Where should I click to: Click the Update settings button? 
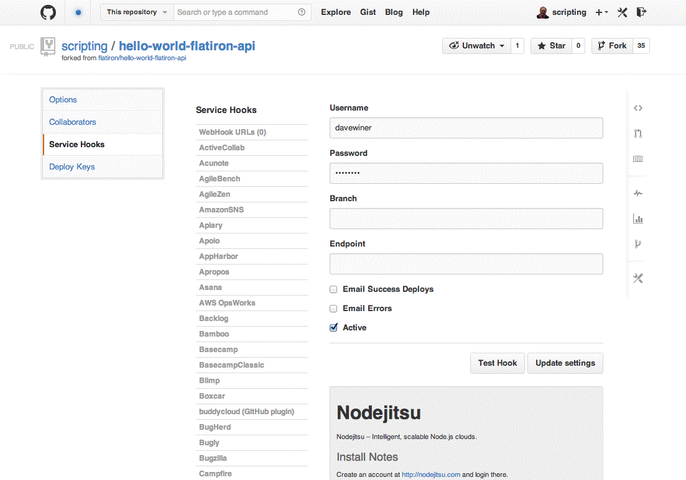[565, 363]
